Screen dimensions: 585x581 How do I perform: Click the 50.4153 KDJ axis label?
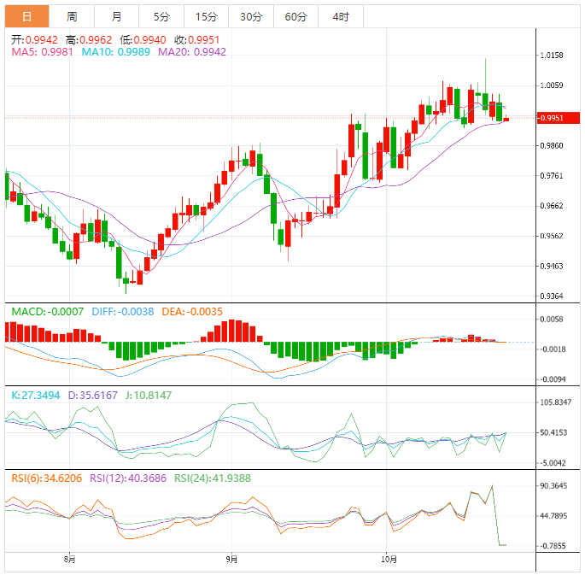[553, 432]
